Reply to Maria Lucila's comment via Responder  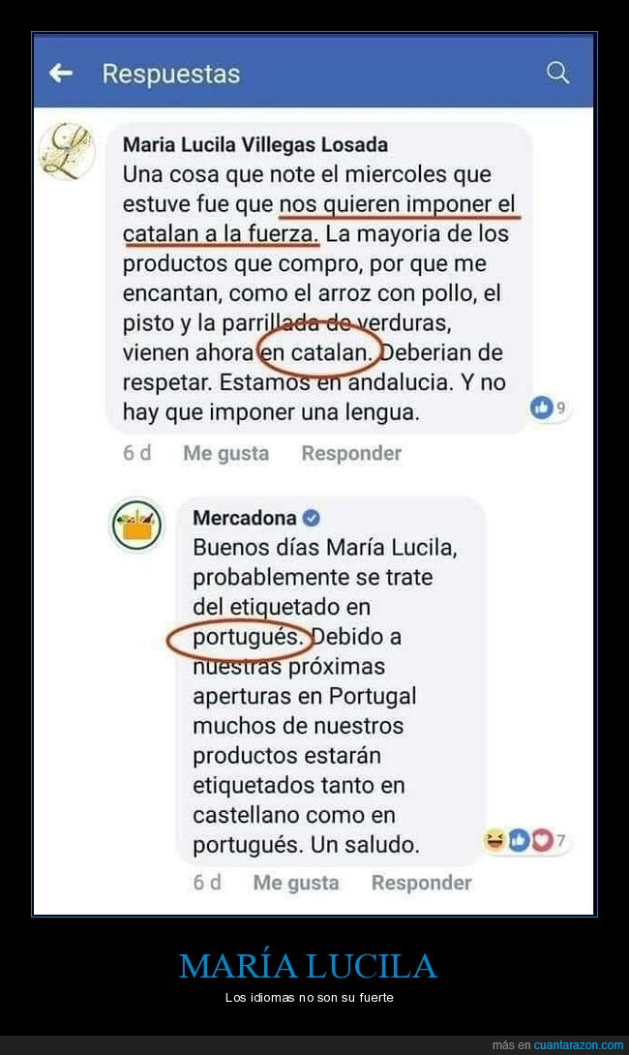[351, 454]
